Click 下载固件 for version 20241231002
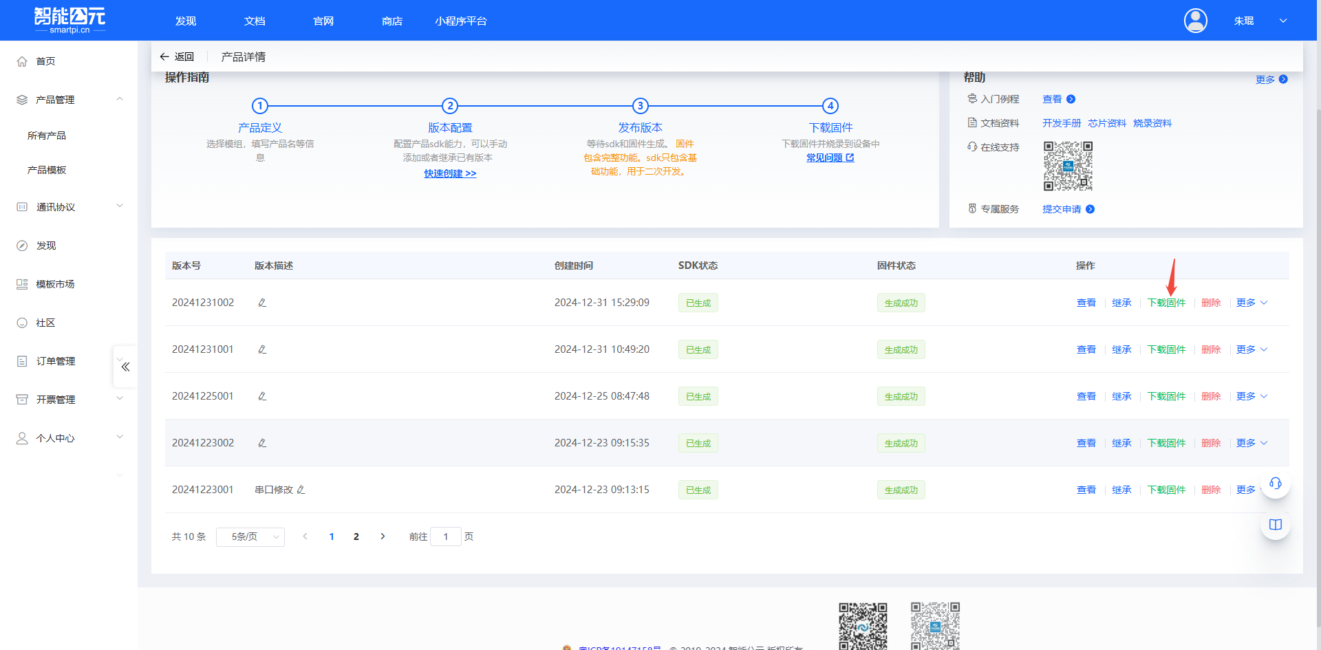Image resolution: width=1321 pixels, height=650 pixels. coord(1166,303)
